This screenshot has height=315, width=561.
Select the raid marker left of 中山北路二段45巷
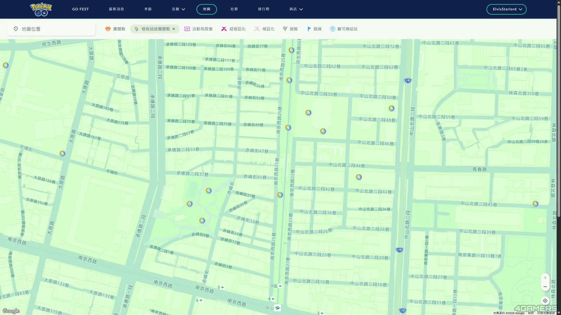535,204
